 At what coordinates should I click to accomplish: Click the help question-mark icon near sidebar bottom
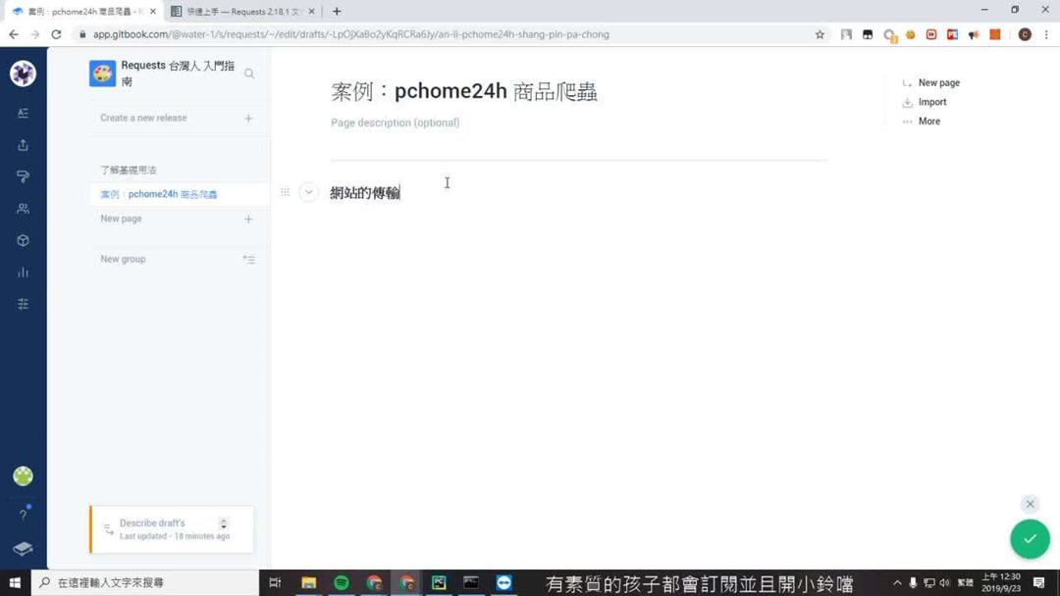23,515
